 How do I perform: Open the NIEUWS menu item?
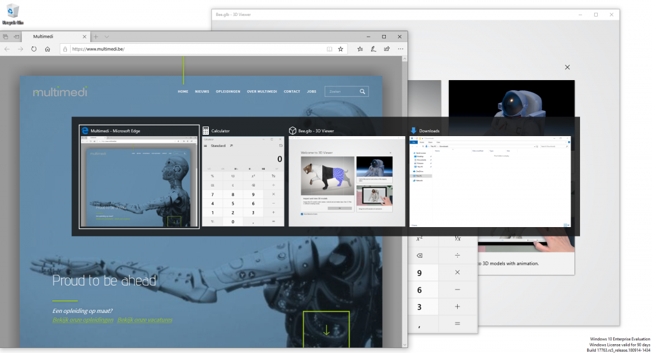click(202, 92)
